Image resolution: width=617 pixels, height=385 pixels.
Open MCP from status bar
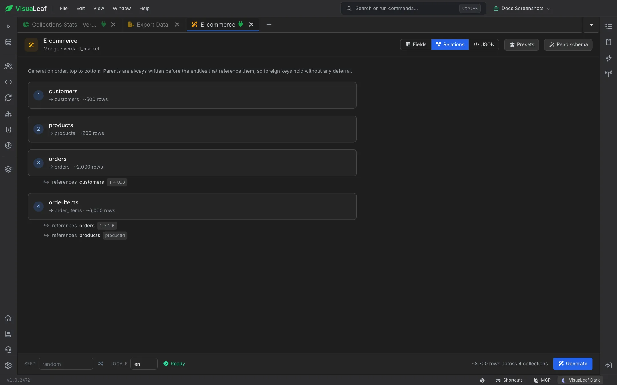click(542, 380)
